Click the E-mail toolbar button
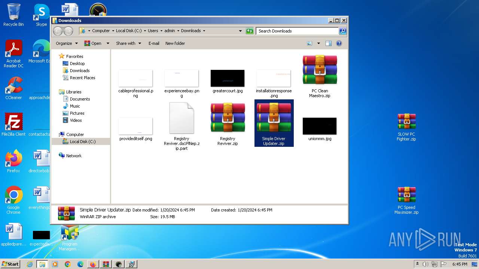This screenshot has width=479, height=269. [x=154, y=43]
